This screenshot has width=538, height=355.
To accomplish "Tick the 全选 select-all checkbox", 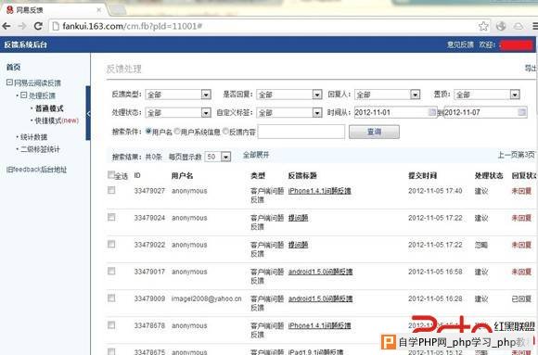I will (x=110, y=175).
